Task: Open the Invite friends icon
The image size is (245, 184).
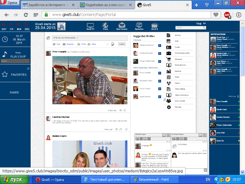Action: pyautogui.click(x=168, y=101)
